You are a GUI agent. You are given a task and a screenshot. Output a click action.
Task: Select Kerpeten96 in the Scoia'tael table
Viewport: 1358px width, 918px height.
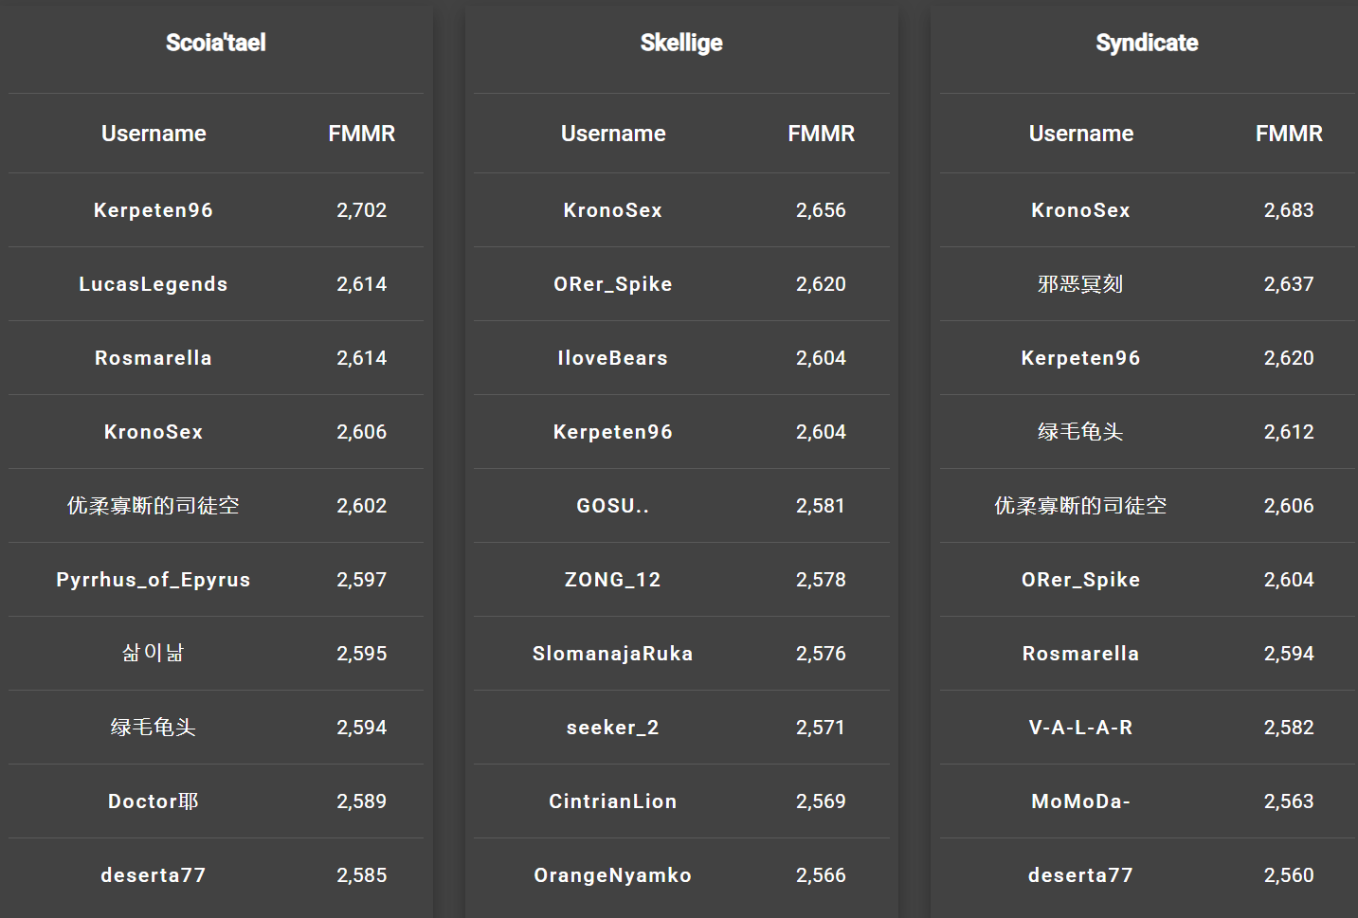(x=154, y=210)
